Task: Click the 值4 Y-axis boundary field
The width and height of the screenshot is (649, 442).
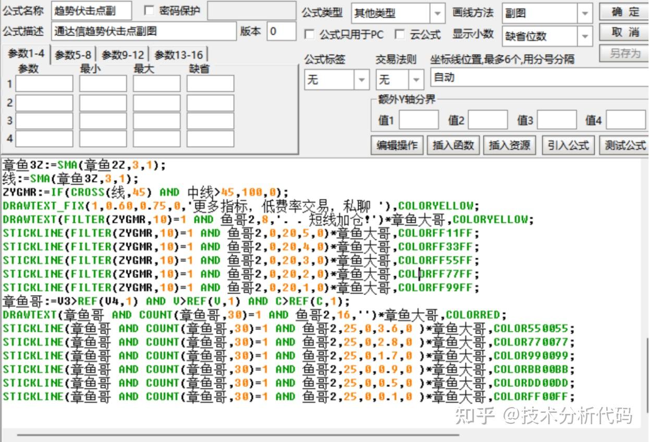Action: point(626,120)
